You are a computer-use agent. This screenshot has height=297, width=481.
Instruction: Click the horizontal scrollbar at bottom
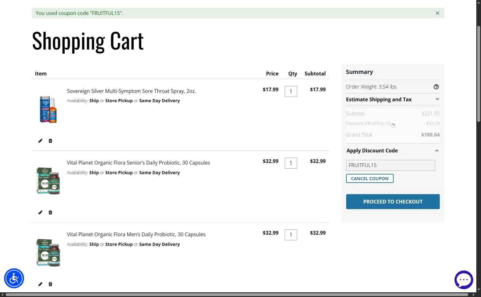click(237, 295)
